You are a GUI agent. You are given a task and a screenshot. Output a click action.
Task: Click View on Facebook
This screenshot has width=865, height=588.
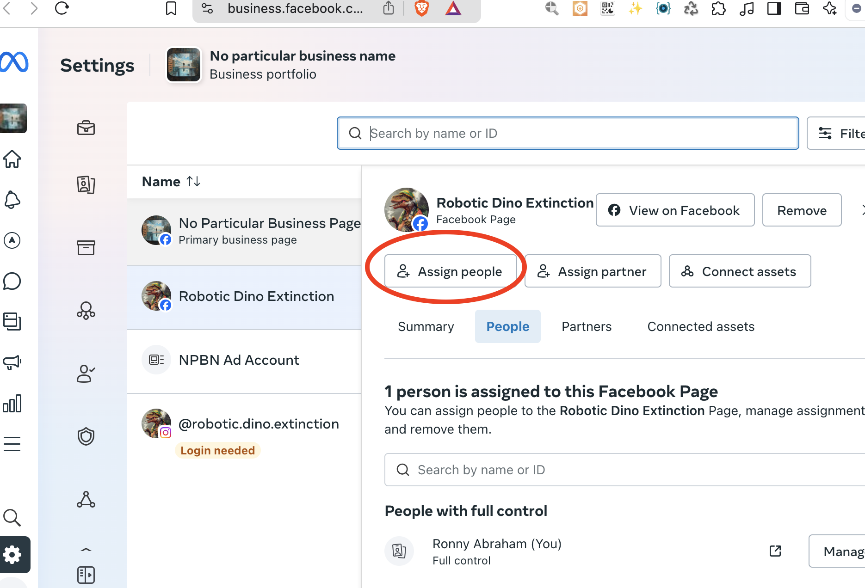[674, 210]
